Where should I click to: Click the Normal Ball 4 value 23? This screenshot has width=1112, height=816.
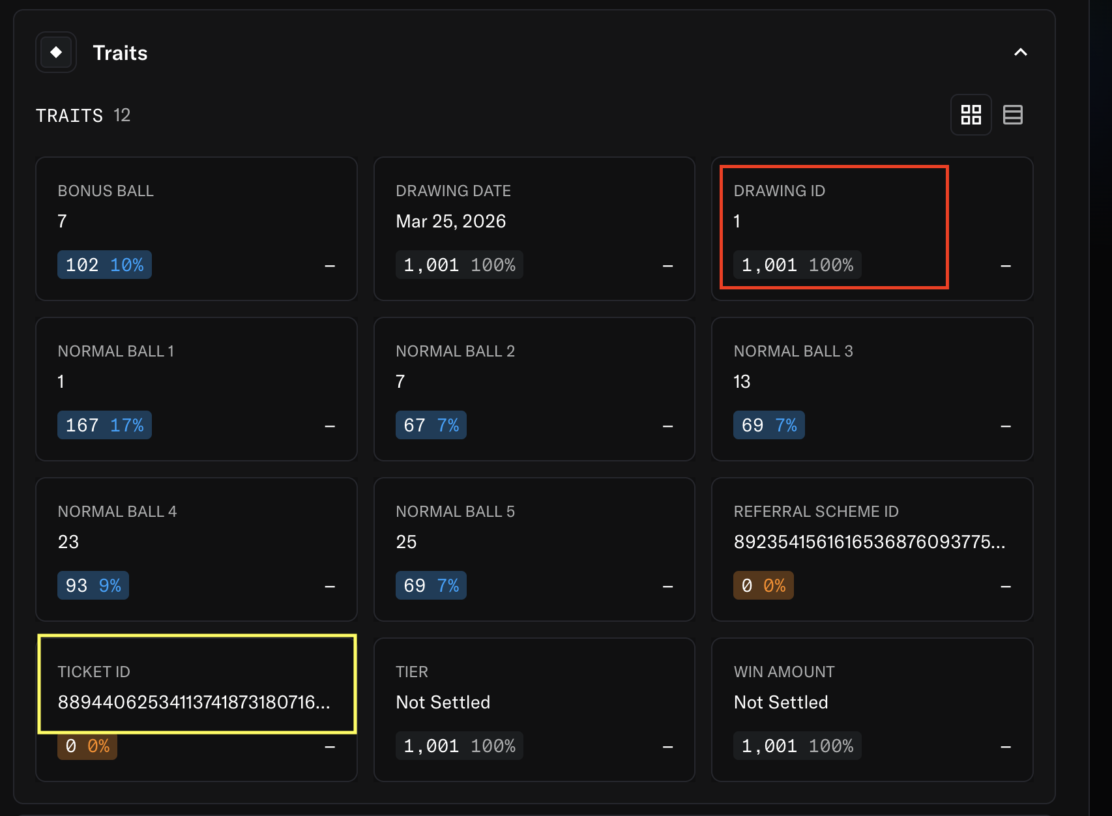pyautogui.click(x=68, y=542)
